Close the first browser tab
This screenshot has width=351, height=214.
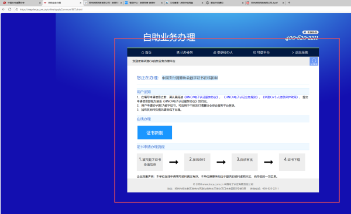pyautogui.click(x=40, y=3)
